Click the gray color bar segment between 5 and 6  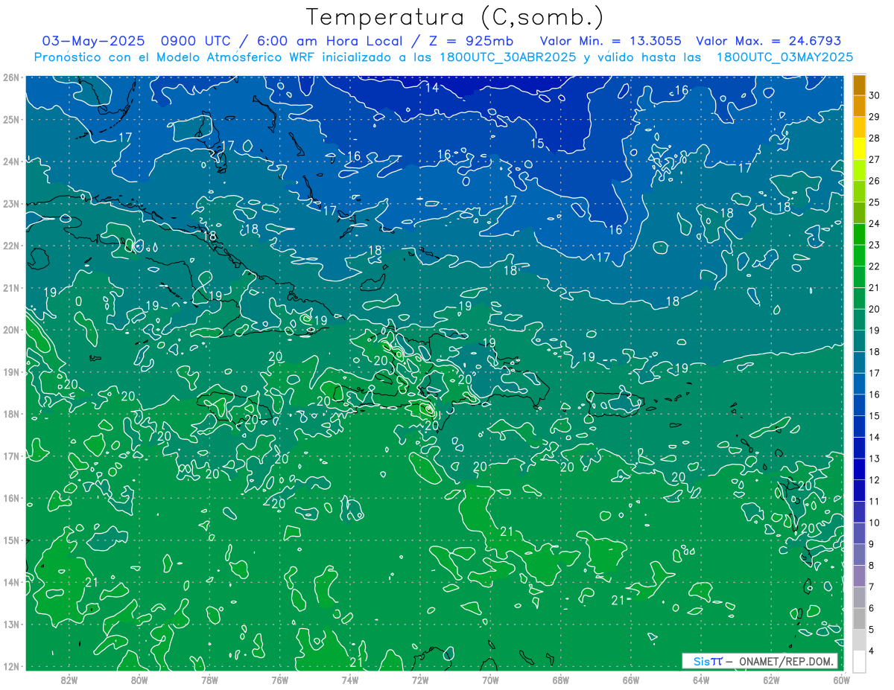[859, 619]
